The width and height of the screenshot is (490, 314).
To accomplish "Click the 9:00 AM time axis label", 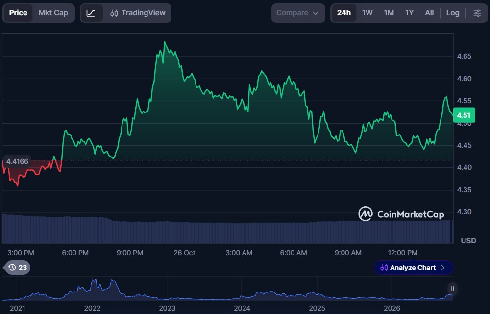I will (x=348, y=253).
